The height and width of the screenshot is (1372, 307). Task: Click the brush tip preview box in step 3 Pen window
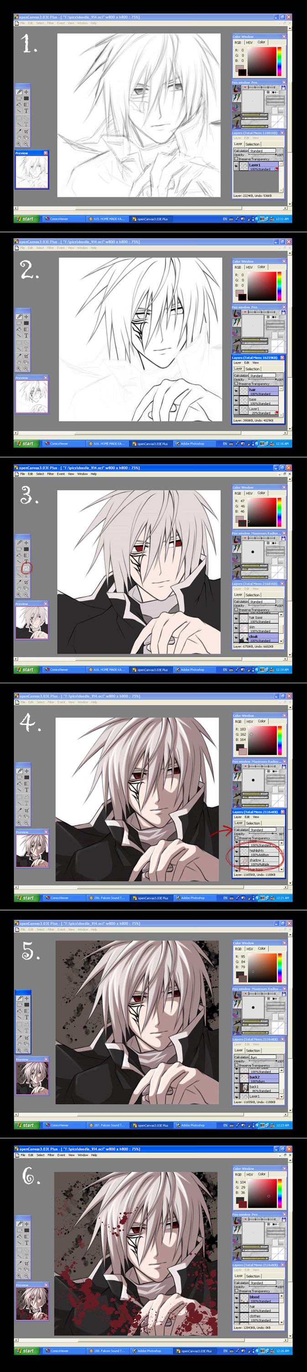(x=253, y=552)
